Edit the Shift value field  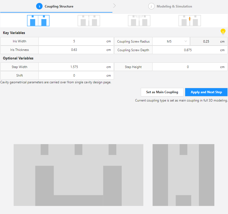76,76
